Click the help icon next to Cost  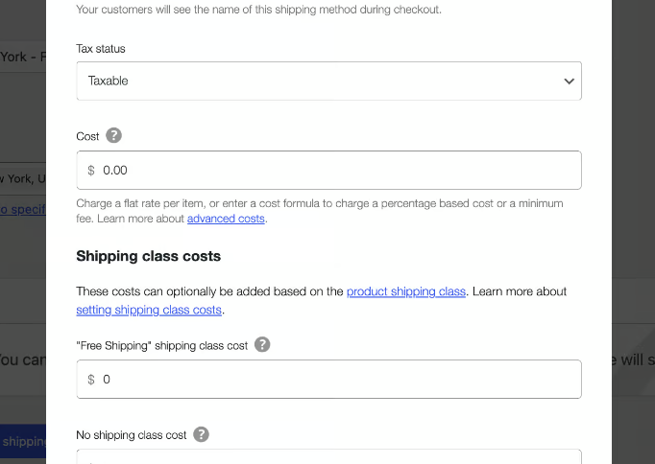point(114,136)
